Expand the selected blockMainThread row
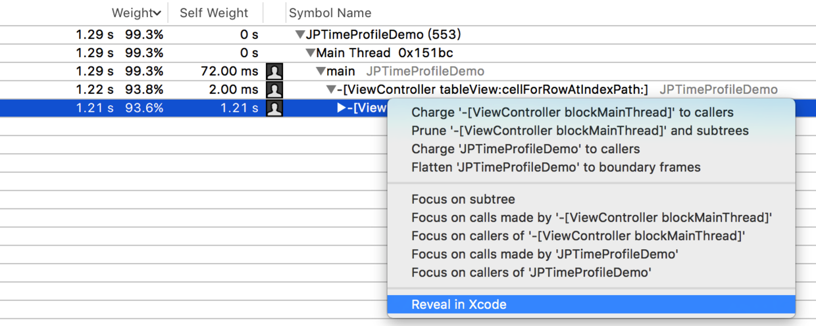The image size is (816, 326). click(341, 108)
